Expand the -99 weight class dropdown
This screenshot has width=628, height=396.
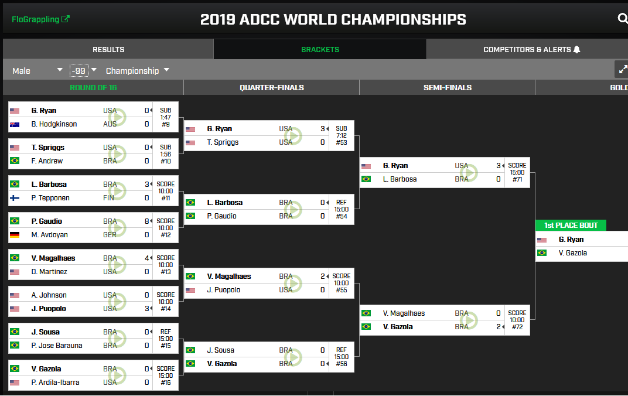tap(83, 70)
